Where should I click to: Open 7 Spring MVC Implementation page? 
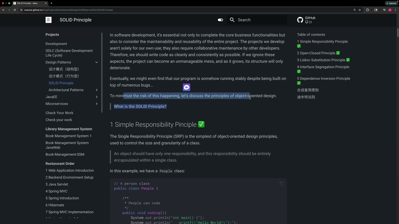(70, 212)
